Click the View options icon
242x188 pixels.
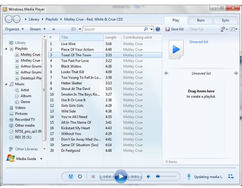coord(73,29)
